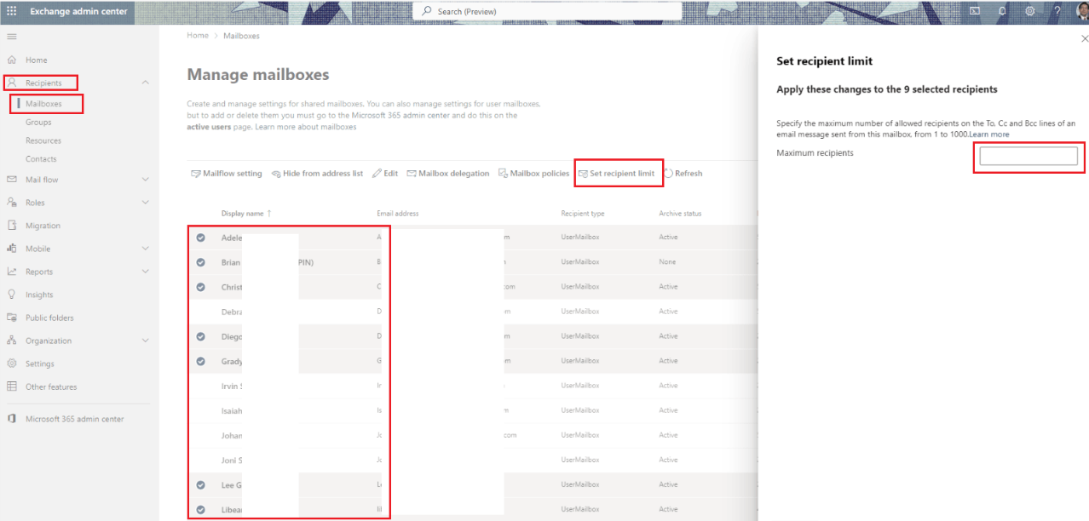Open Resources under Recipients
Screen dimensions: 1089x521
tap(43, 140)
